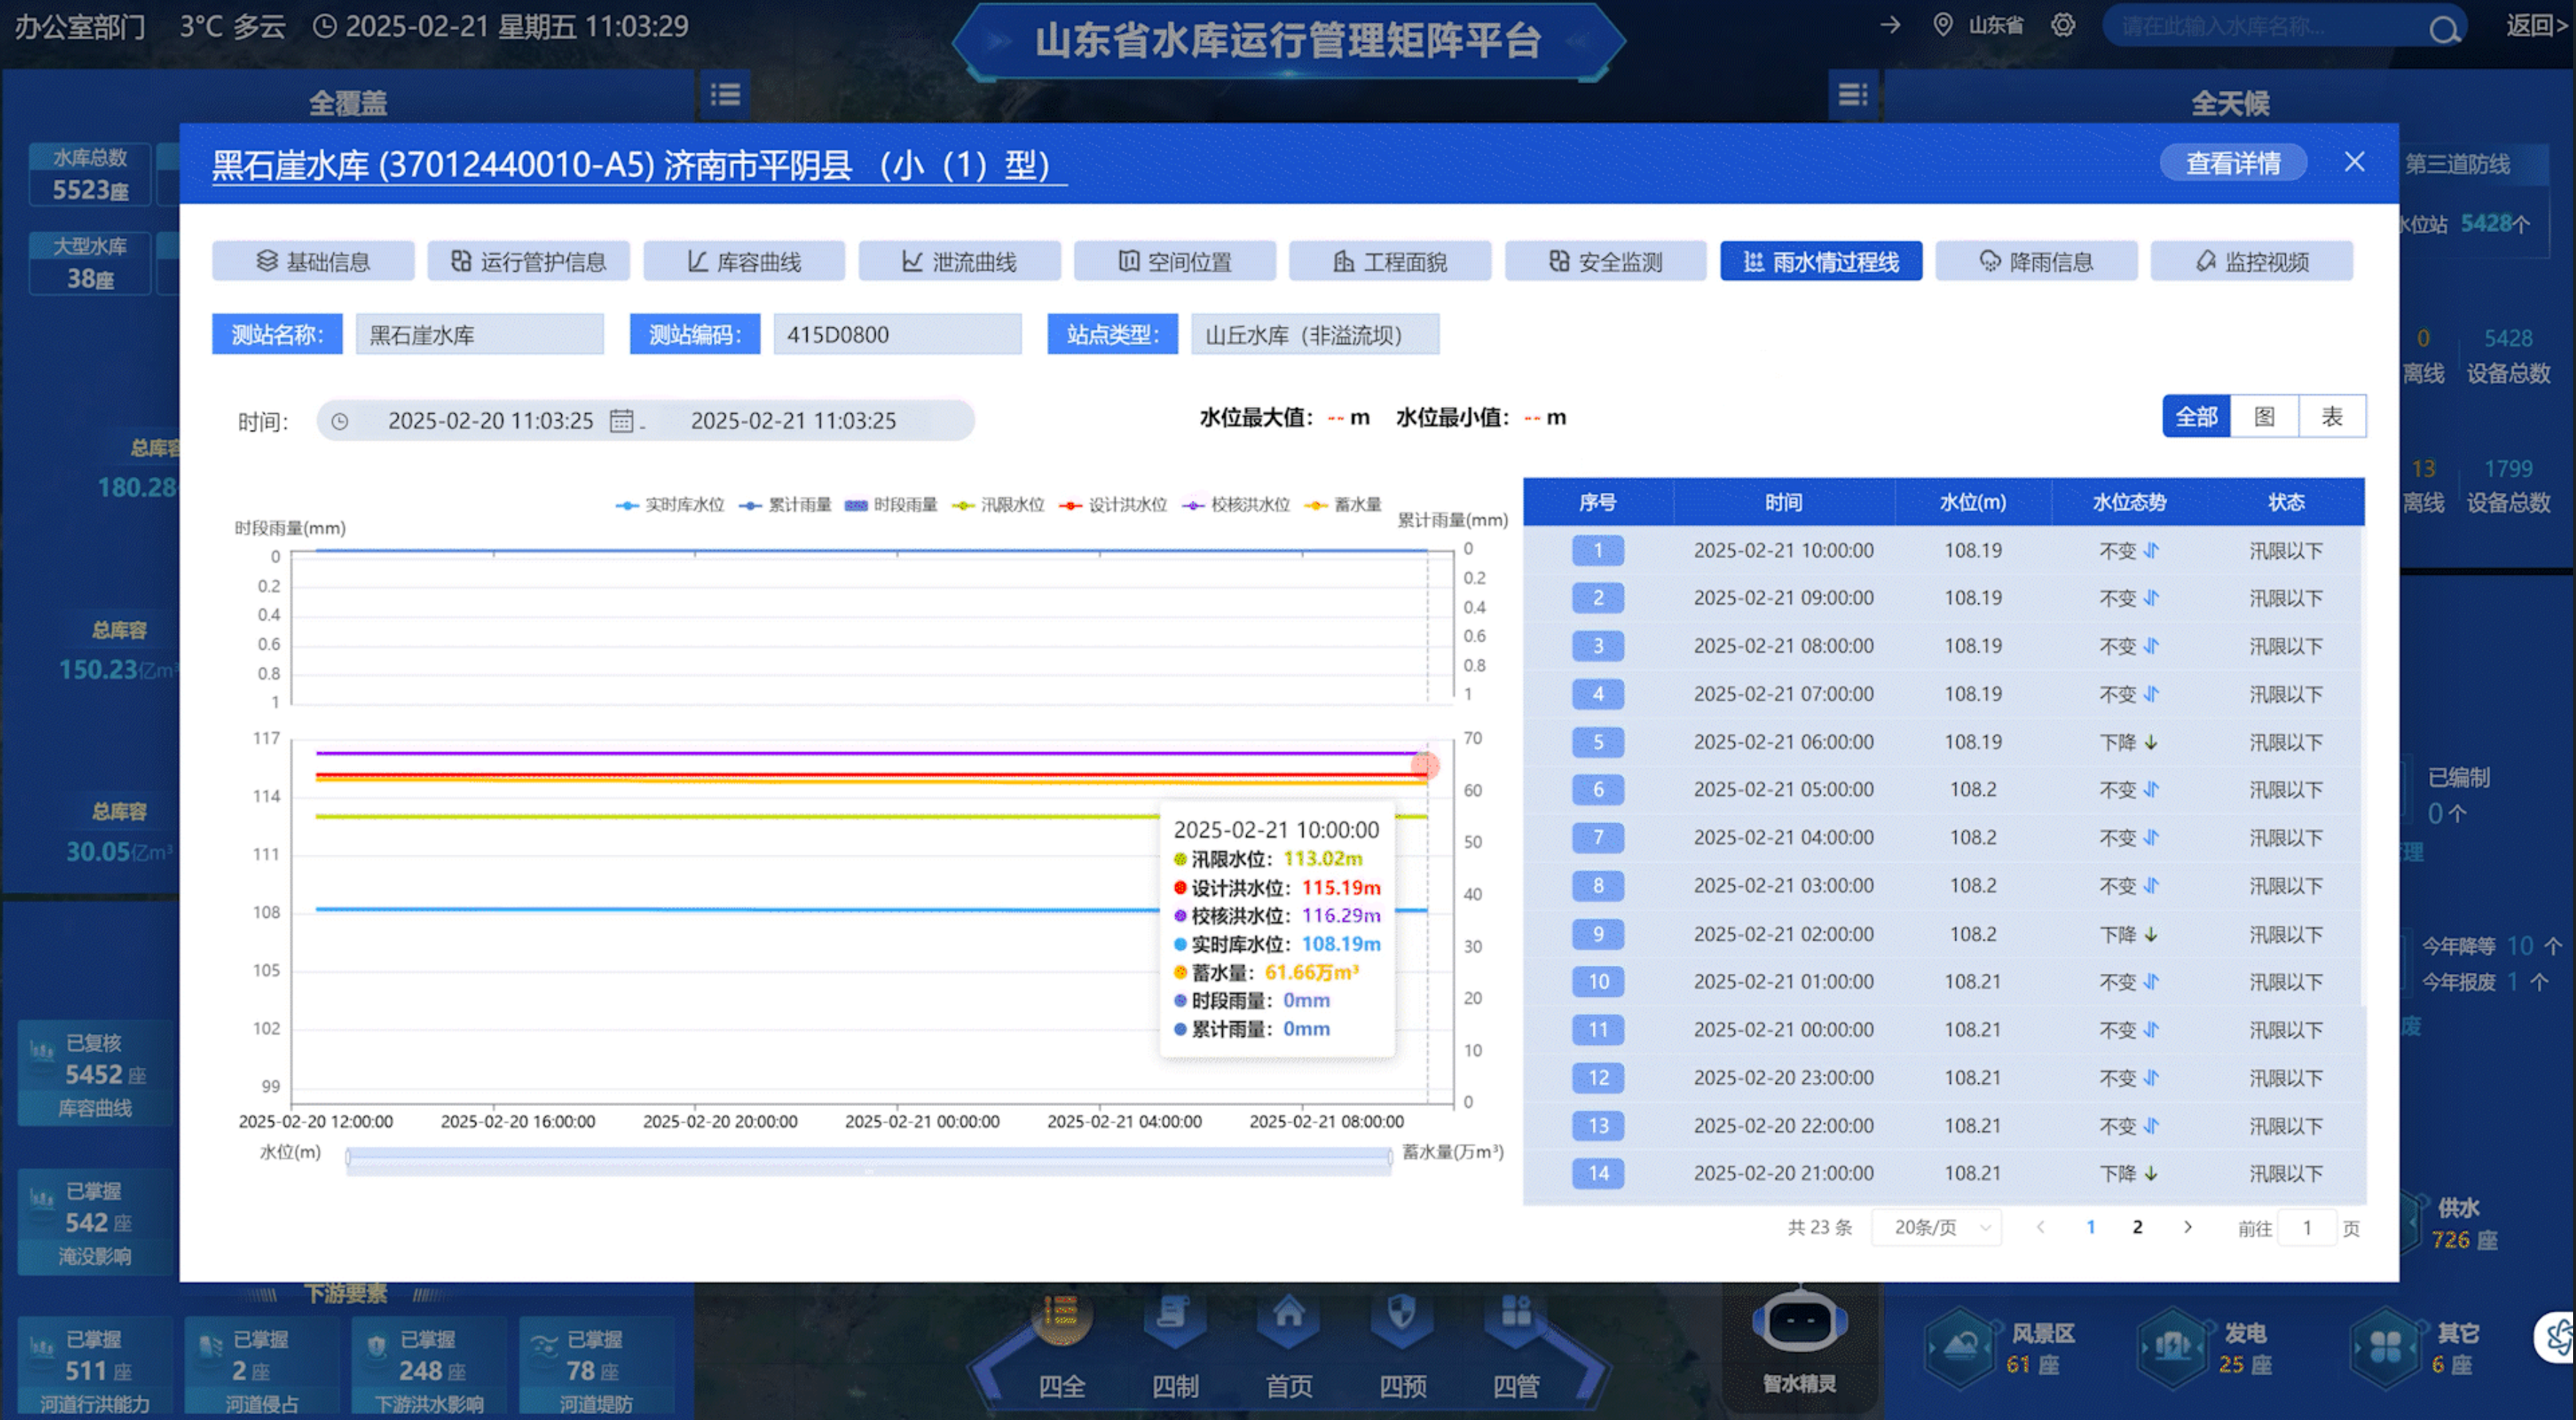Open the 库容曲线 tab
This screenshot has width=2576, height=1420.
tap(744, 262)
